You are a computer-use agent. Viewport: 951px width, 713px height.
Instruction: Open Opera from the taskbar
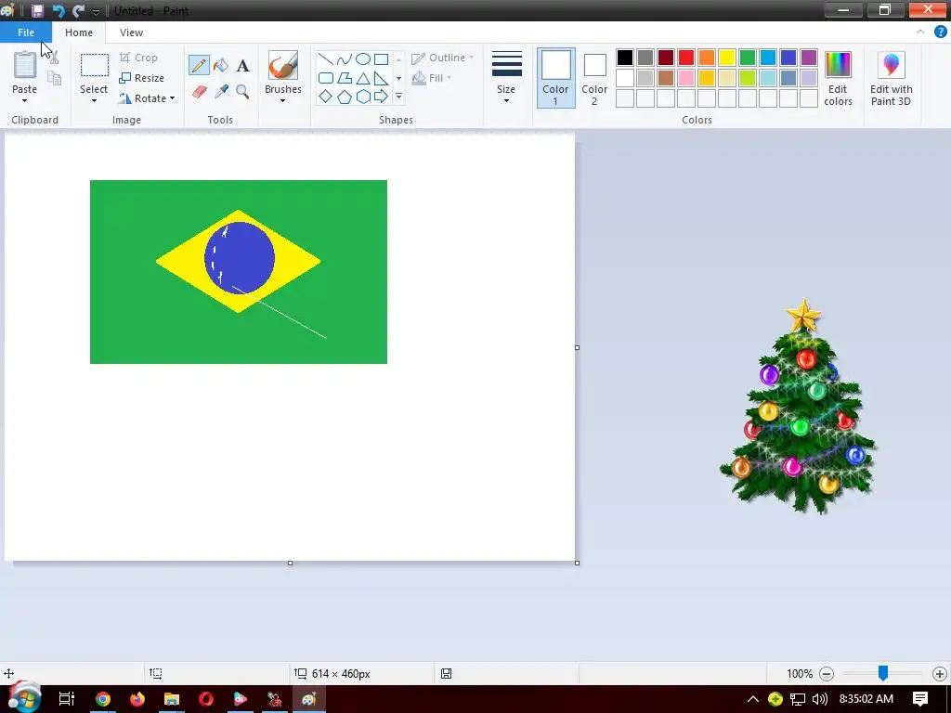pyautogui.click(x=206, y=699)
